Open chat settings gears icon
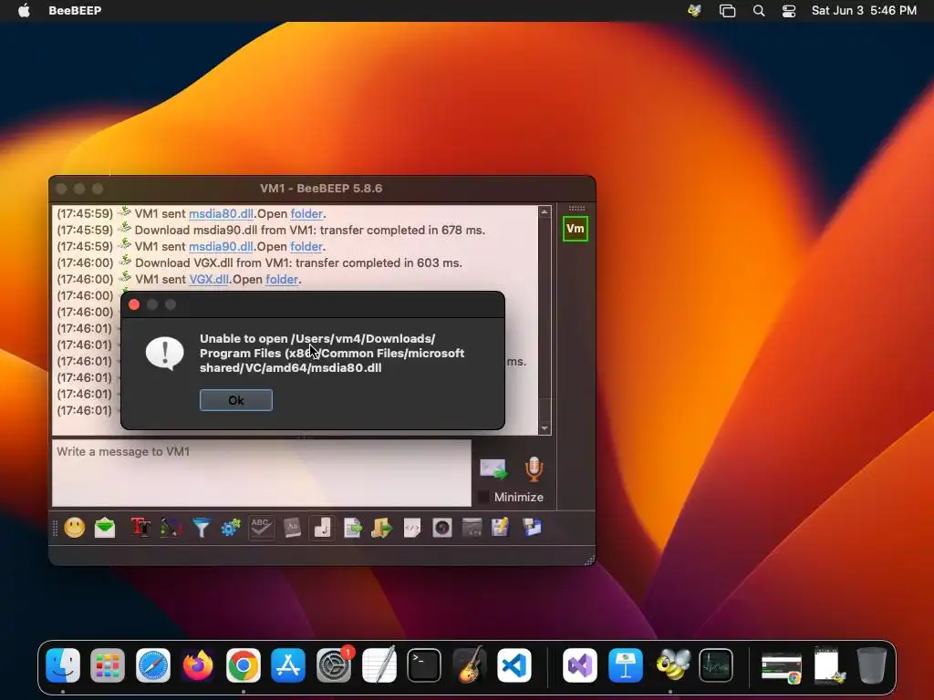Viewport: 934px width, 700px height. [231, 528]
